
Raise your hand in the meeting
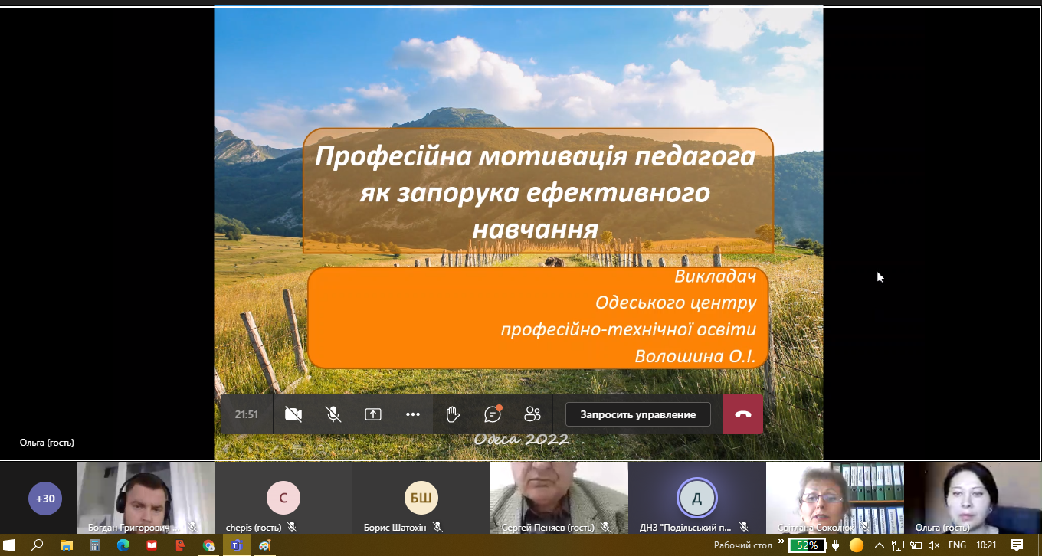click(x=453, y=414)
